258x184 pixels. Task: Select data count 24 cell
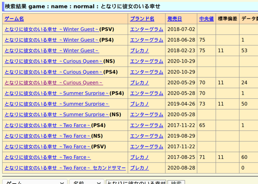249,83
